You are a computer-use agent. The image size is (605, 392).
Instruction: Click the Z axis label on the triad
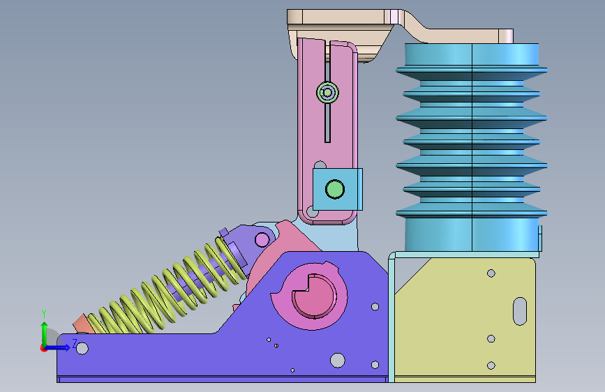(75, 343)
